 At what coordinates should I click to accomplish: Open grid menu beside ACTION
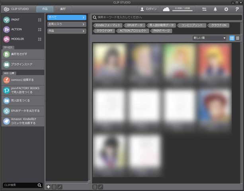click(x=40, y=29)
